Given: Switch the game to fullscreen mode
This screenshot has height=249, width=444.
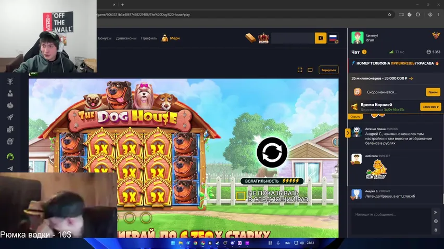Looking at the screenshot, I should (300, 70).
